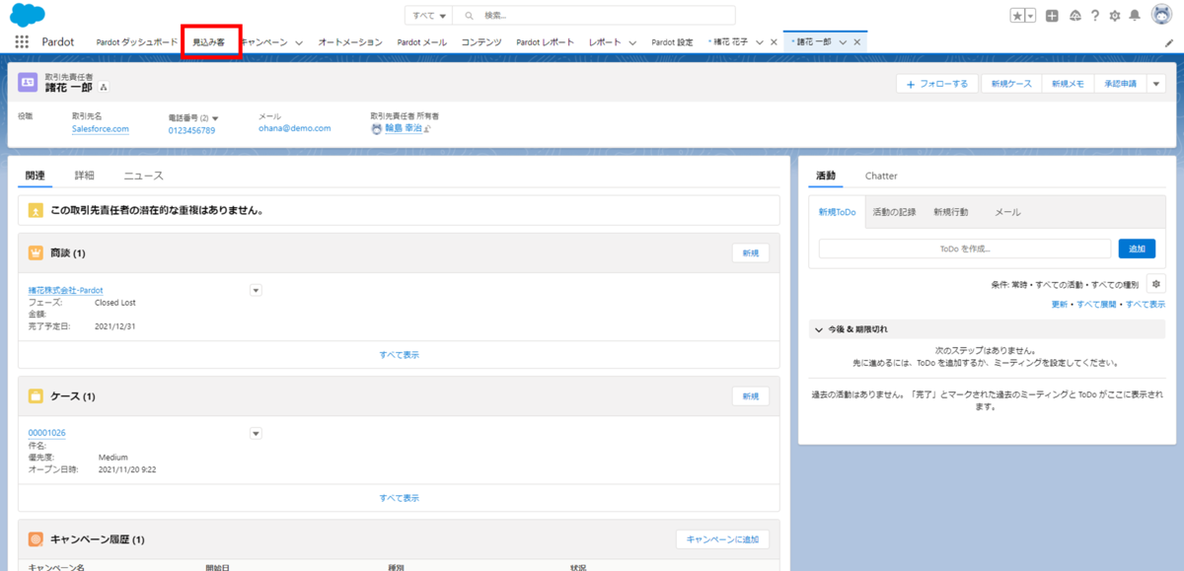This screenshot has width=1184, height=571.
Task: Open the case 00001026 row action menu
Action: pyautogui.click(x=256, y=433)
